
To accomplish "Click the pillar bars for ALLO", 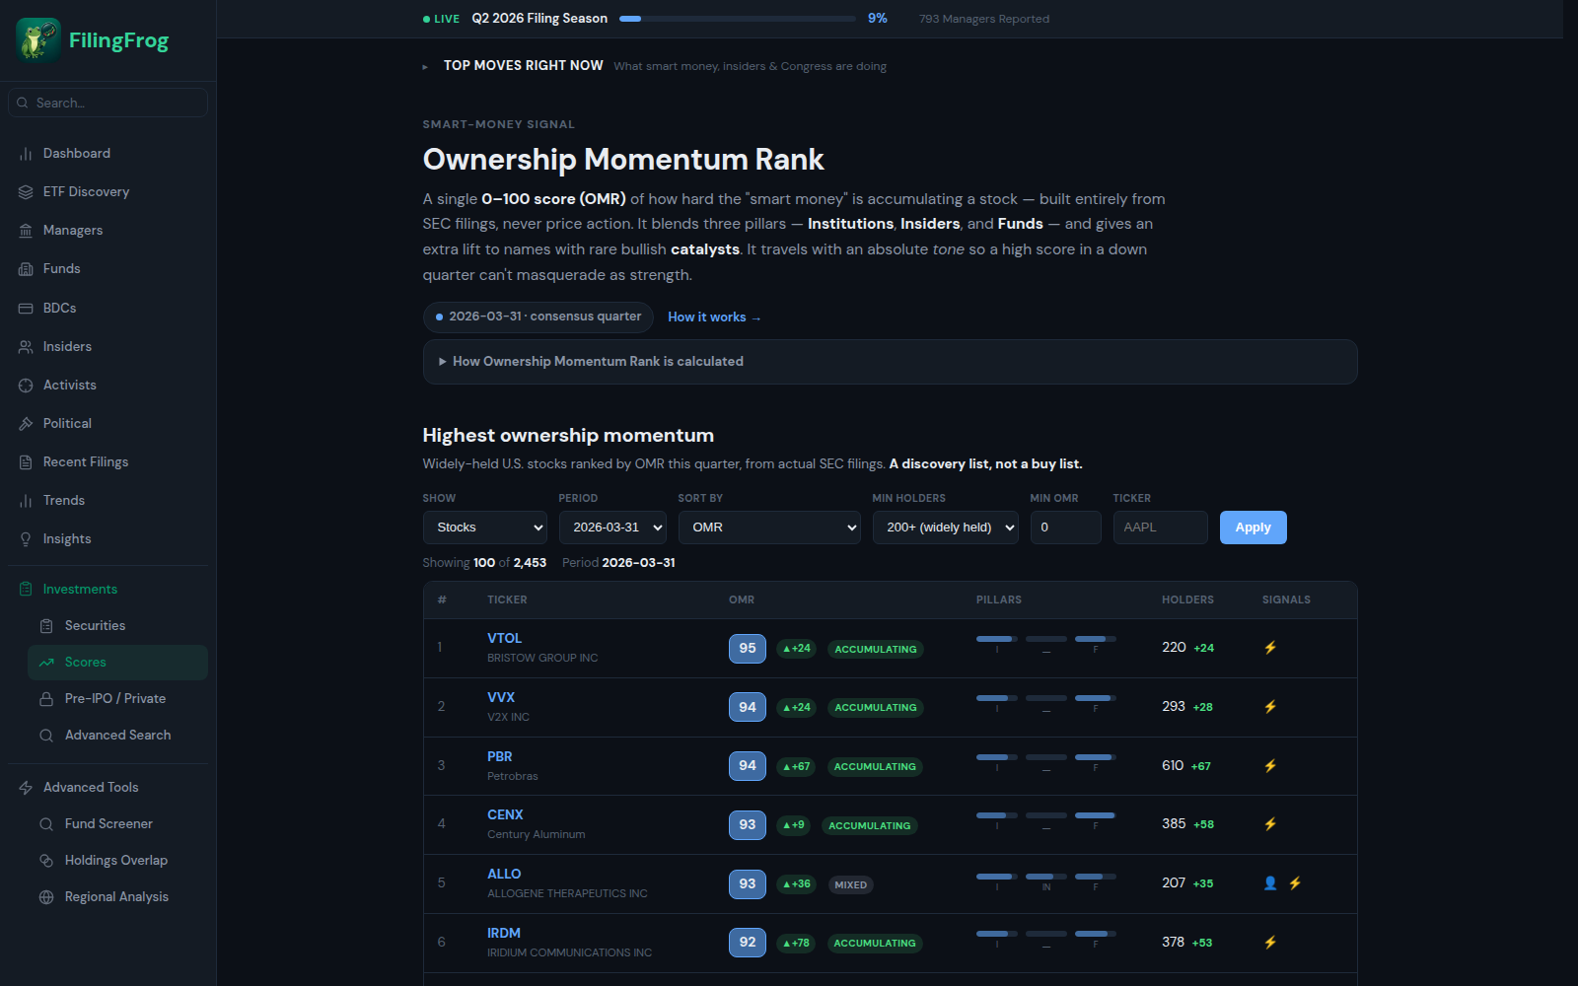I will pos(1046,880).
